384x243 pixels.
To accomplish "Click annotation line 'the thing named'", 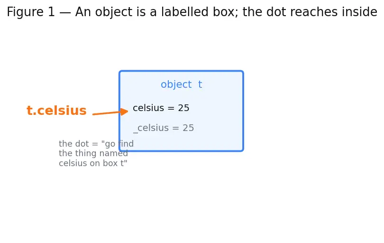I will (x=93, y=153).
